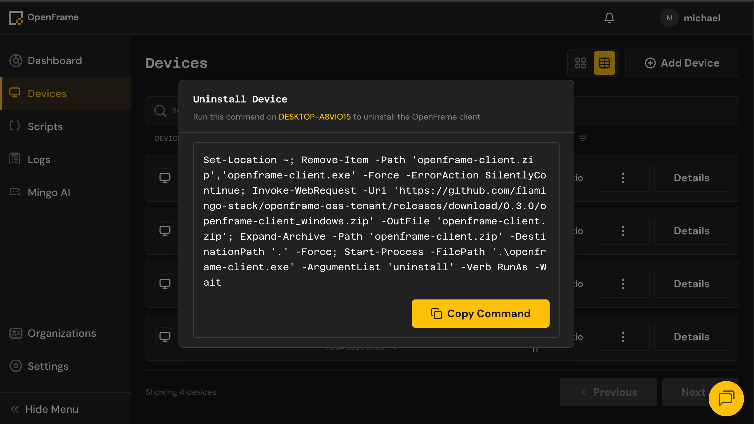Open Details for first device row
754x424 pixels.
click(x=692, y=178)
